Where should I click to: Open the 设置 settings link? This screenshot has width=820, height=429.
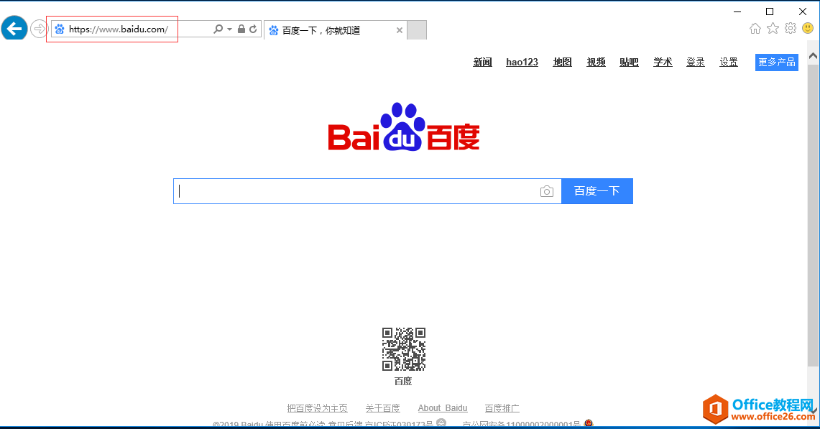[x=729, y=63]
